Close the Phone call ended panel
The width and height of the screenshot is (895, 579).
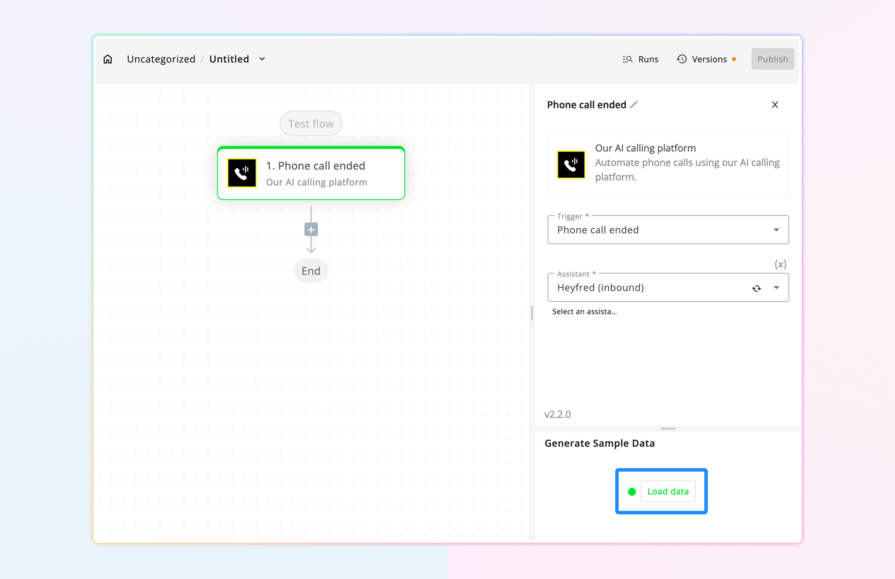click(x=775, y=105)
